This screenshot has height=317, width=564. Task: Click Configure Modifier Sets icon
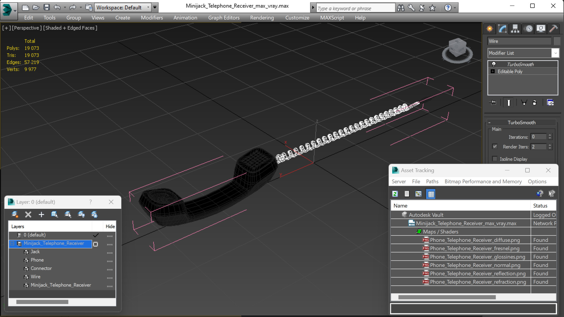pos(550,103)
